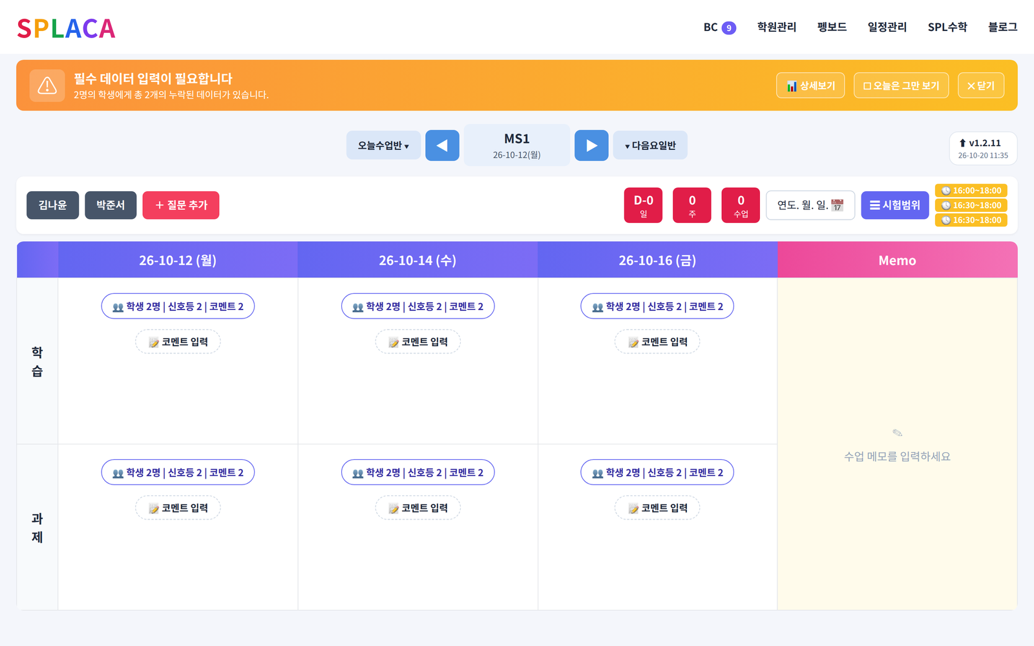Click 코멘트 입력 in 학습 row, 26-10-16
The width and height of the screenshot is (1034, 646).
click(x=657, y=342)
